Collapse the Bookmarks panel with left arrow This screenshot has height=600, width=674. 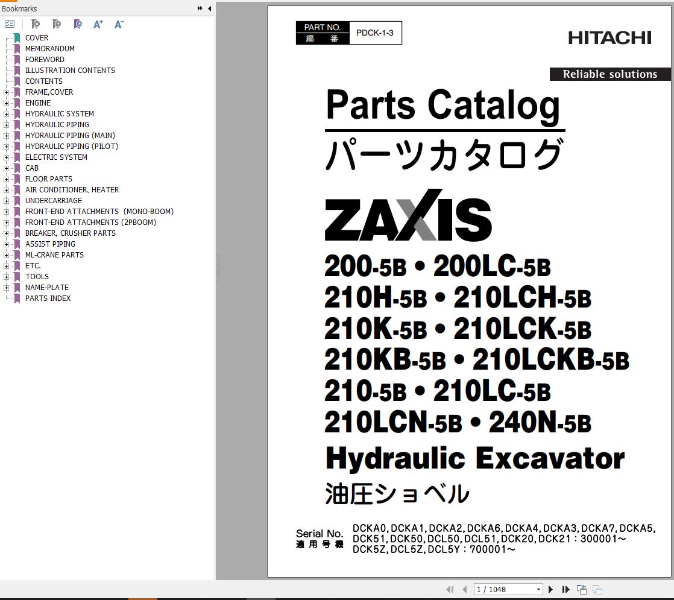pos(209,8)
